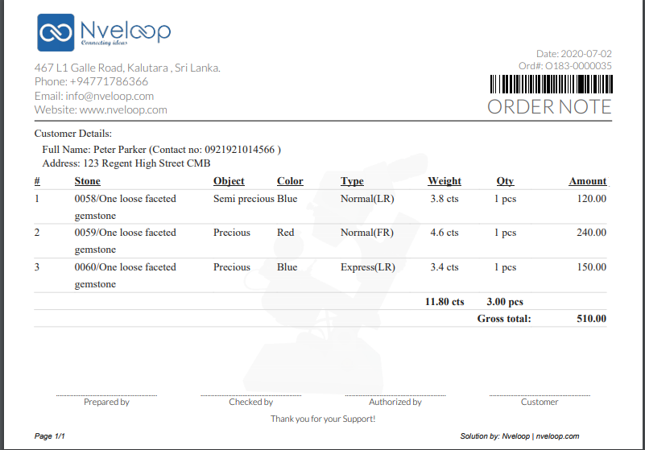Viewport: 645px width, 450px height.
Task: Click the 0059/One loose faceted stone cell
Action: pyautogui.click(x=125, y=241)
